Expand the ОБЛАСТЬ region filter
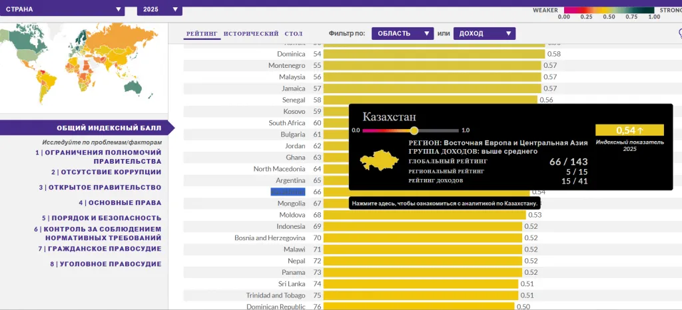The image size is (682, 310). [402, 33]
